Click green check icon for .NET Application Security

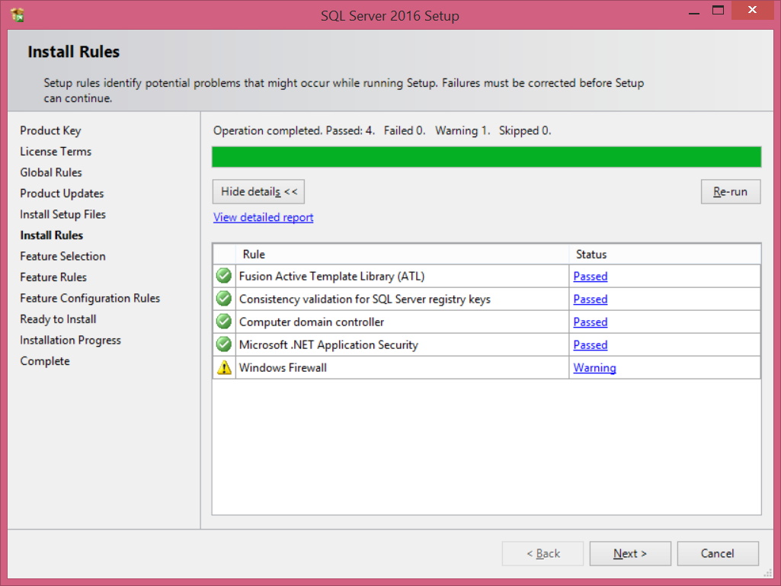[x=224, y=344]
